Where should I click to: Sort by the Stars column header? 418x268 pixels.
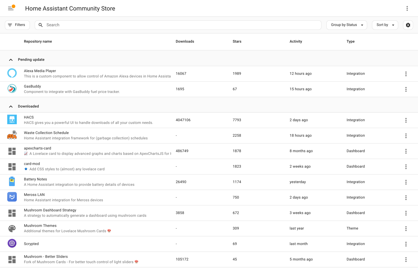pyautogui.click(x=237, y=41)
